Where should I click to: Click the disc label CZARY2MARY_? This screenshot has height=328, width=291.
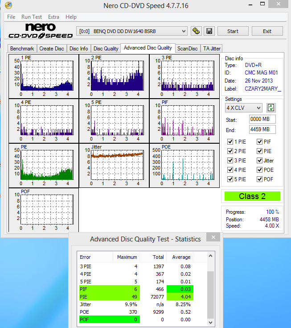click(263, 89)
